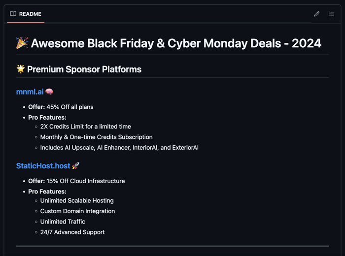This screenshot has height=256, width=345.
Task: Click the README book icon
Action: point(13,14)
